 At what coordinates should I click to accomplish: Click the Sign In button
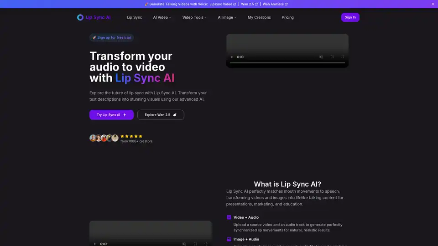[350, 17]
